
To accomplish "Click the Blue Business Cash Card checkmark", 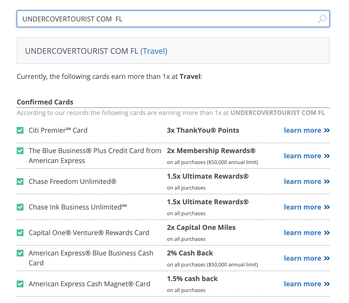I will pos(20,253).
